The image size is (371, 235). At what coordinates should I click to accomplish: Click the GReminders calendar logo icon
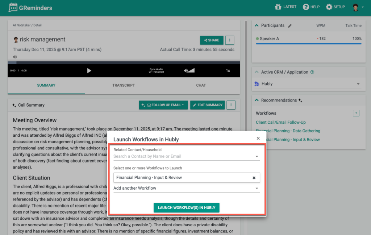tap(13, 8)
